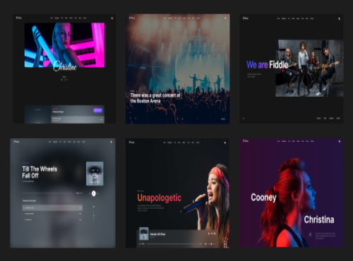Click the purple pill button in the Featured Songs panel
This screenshot has width=353, height=261.
[97, 110]
